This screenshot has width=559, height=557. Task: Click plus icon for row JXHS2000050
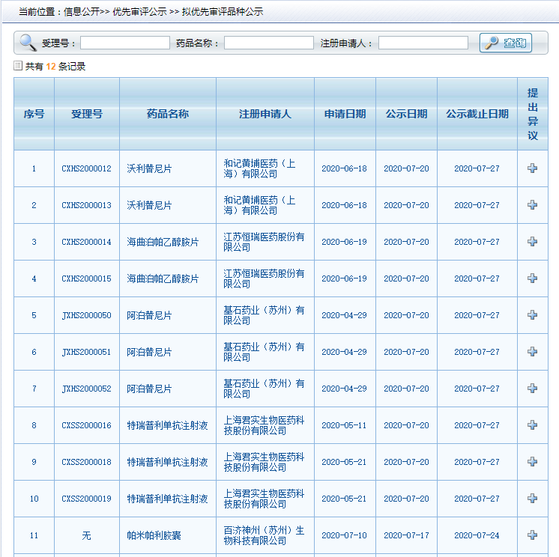click(532, 315)
